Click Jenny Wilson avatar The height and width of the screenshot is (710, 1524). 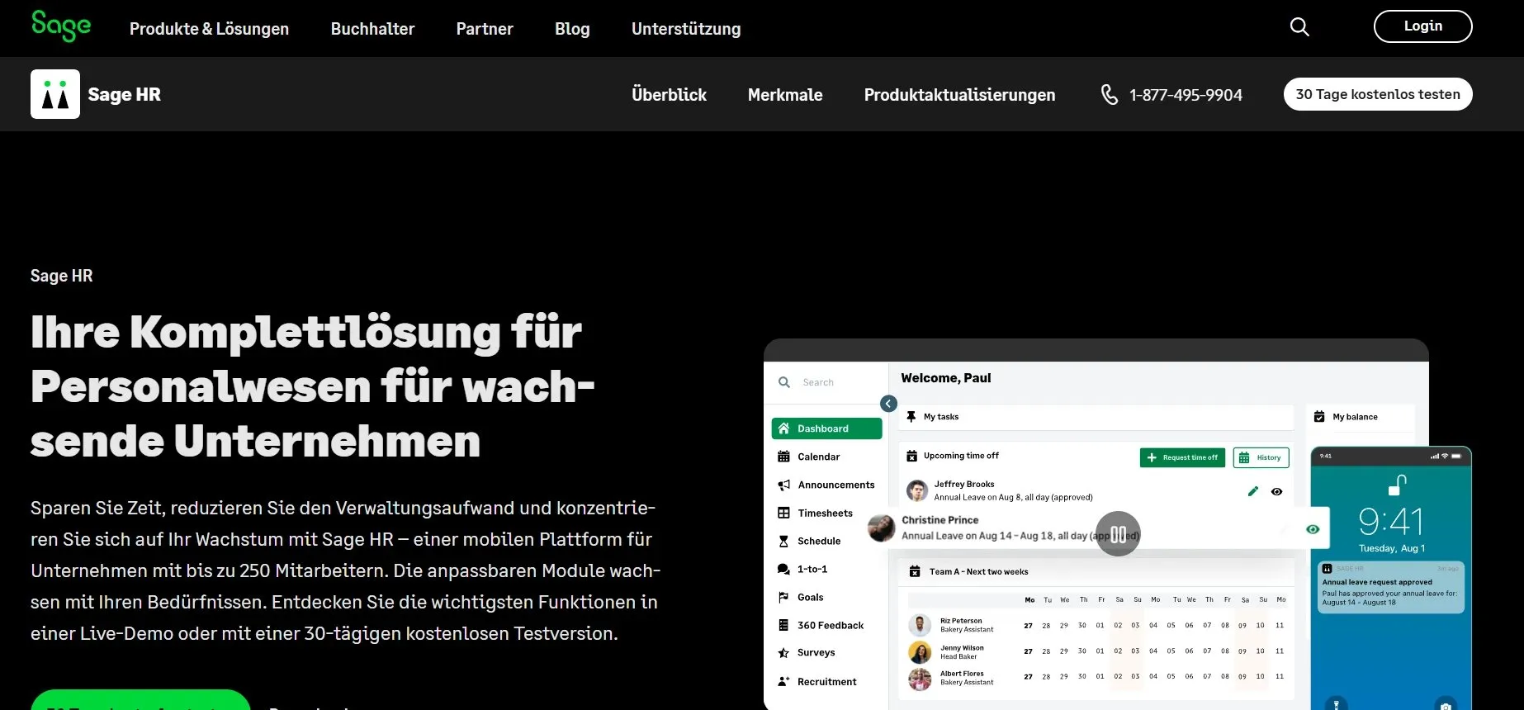pos(920,652)
